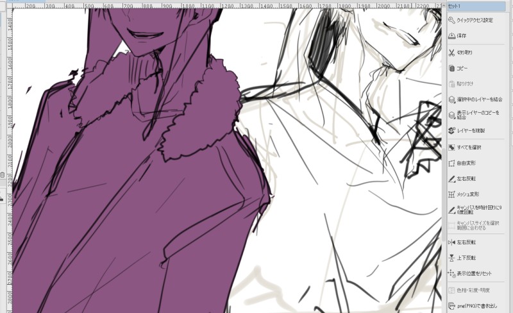Screen dimensions: 513x313
Task: Click the vertical ruler left of canvas
Action: coord(9,160)
